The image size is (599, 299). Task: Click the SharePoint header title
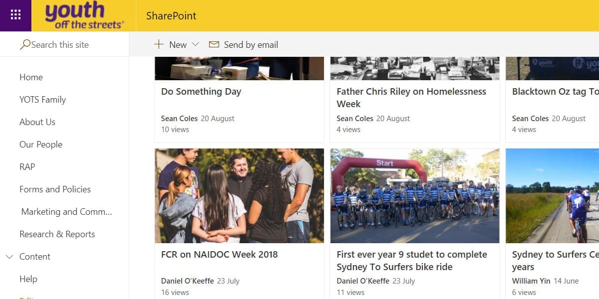point(171,16)
